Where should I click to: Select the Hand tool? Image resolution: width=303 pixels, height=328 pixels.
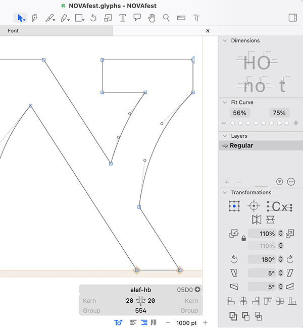pos(152,18)
